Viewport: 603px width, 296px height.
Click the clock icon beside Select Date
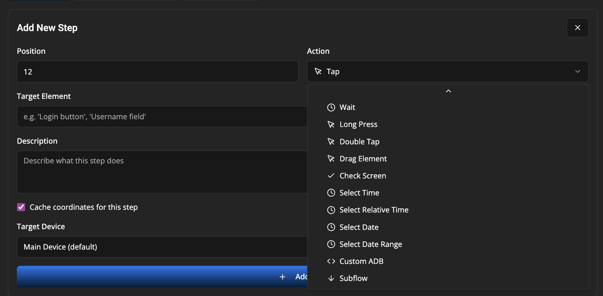tap(331, 227)
